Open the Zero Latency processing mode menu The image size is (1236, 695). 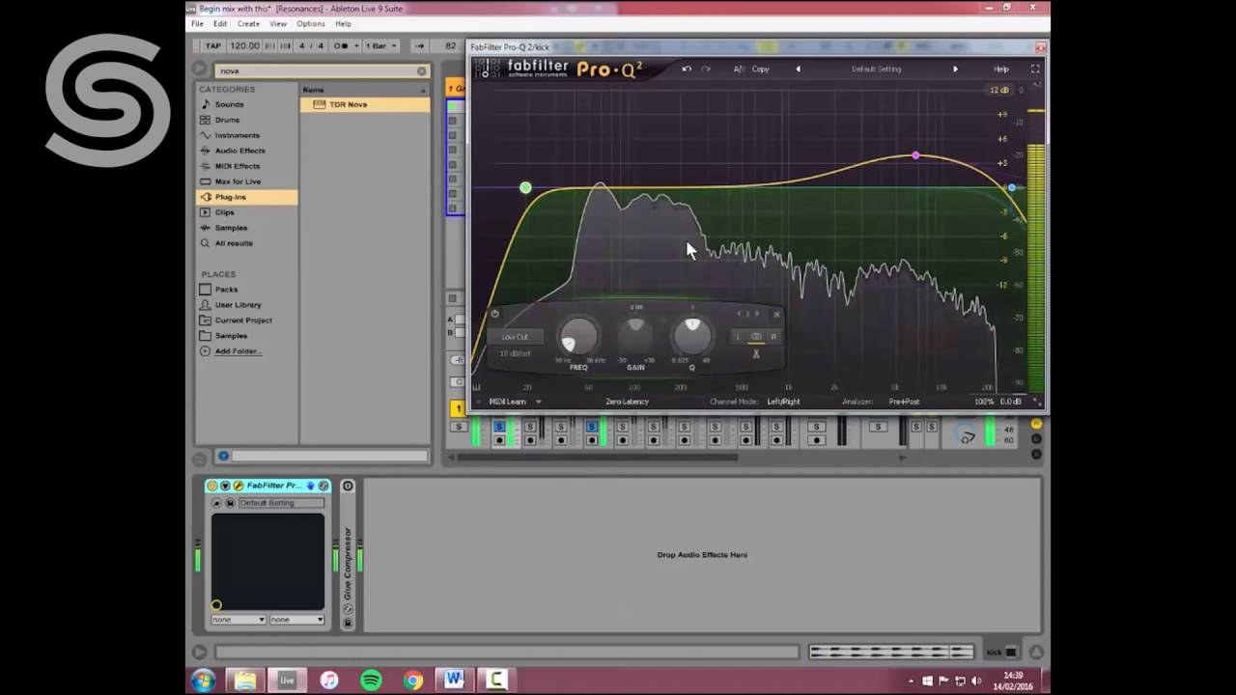(x=628, y=402)
